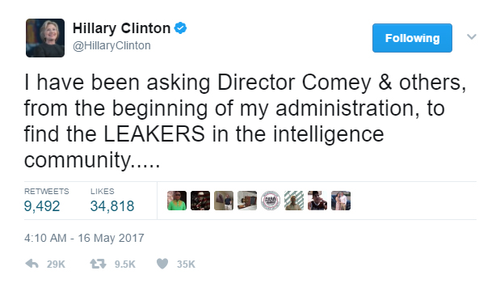Click the reply arrow icon
This screenshot has height=292, width=496.
click(32, 264)
